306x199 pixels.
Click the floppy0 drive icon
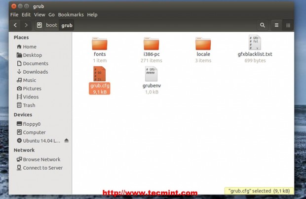tap(19, 124)
